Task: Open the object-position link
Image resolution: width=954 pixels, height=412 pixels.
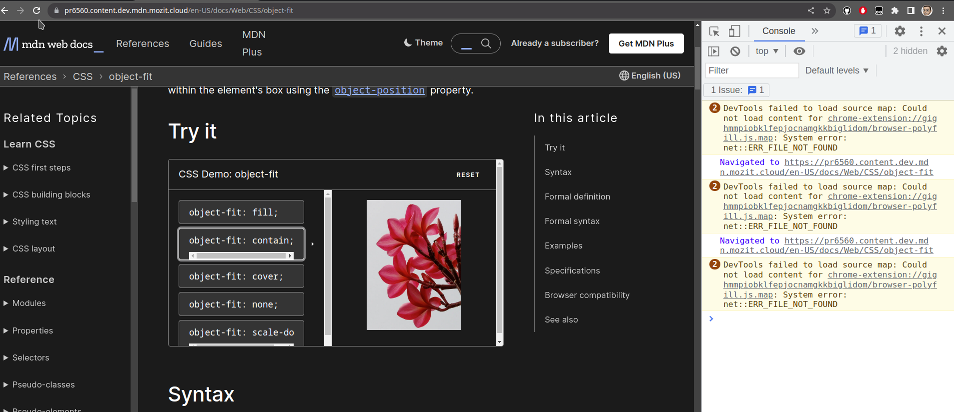Action: pyautogui.click(x=379, y=90)
